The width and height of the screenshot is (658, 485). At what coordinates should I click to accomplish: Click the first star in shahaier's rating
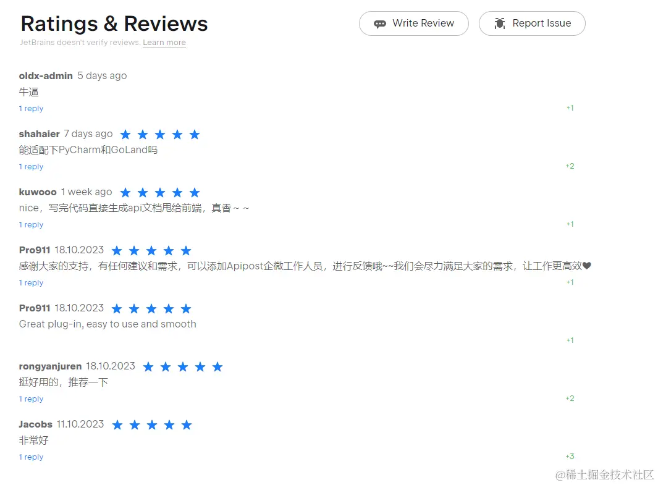point(125,134)
